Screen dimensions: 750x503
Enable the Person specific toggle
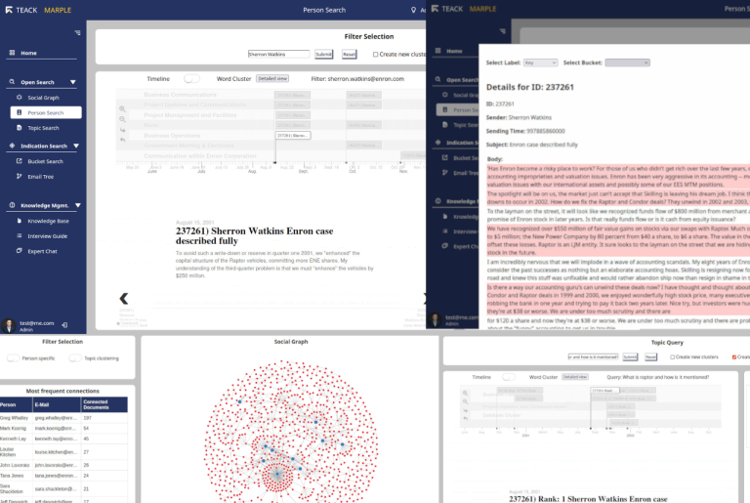coord(13,358)
